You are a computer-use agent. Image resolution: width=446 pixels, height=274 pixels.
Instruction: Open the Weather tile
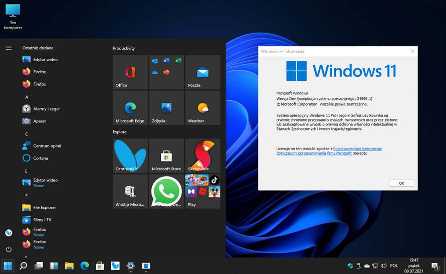pos(202,108)
